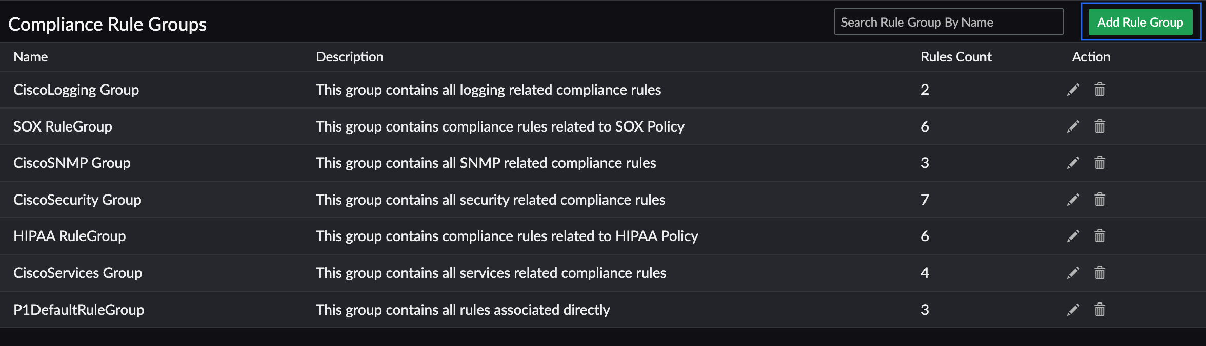Edit the CiscoLogging Group rule group
Screen dimensions: 1206x346
pyautogui.click(x=1073, y=90)
